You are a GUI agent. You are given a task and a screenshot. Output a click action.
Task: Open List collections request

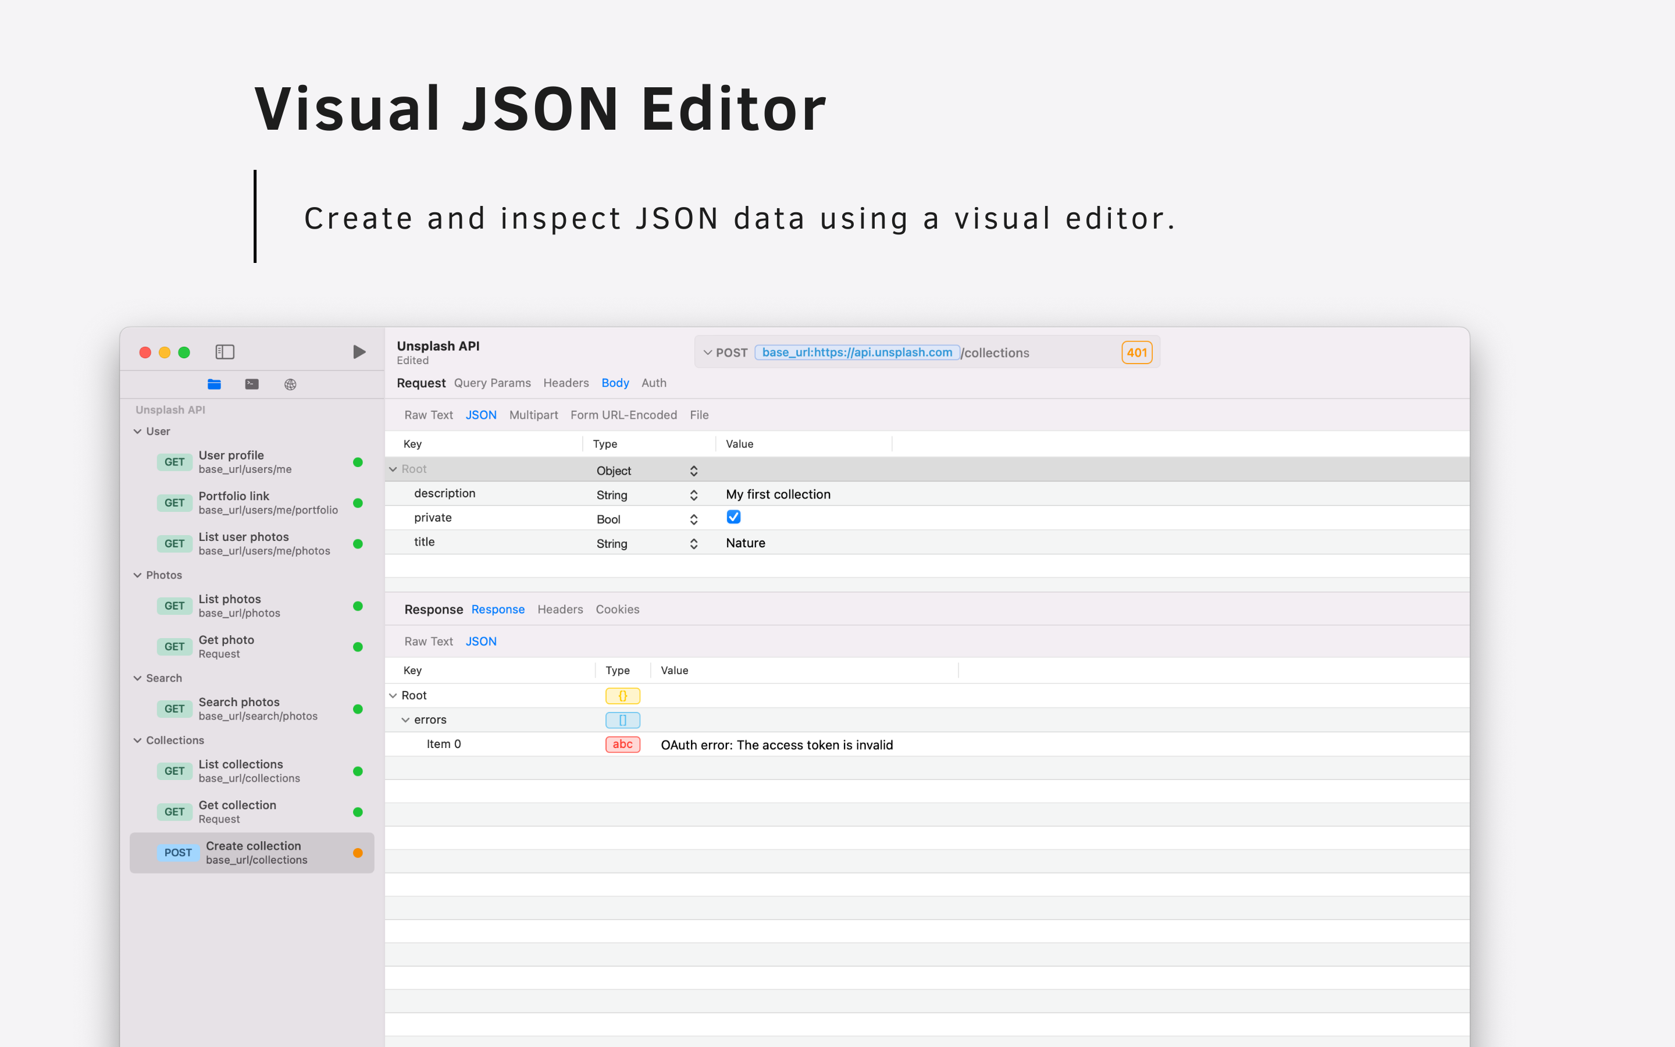[252, 771]
